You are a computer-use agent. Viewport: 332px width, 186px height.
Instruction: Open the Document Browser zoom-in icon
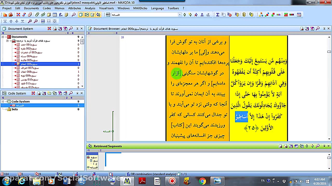[30, 21]
